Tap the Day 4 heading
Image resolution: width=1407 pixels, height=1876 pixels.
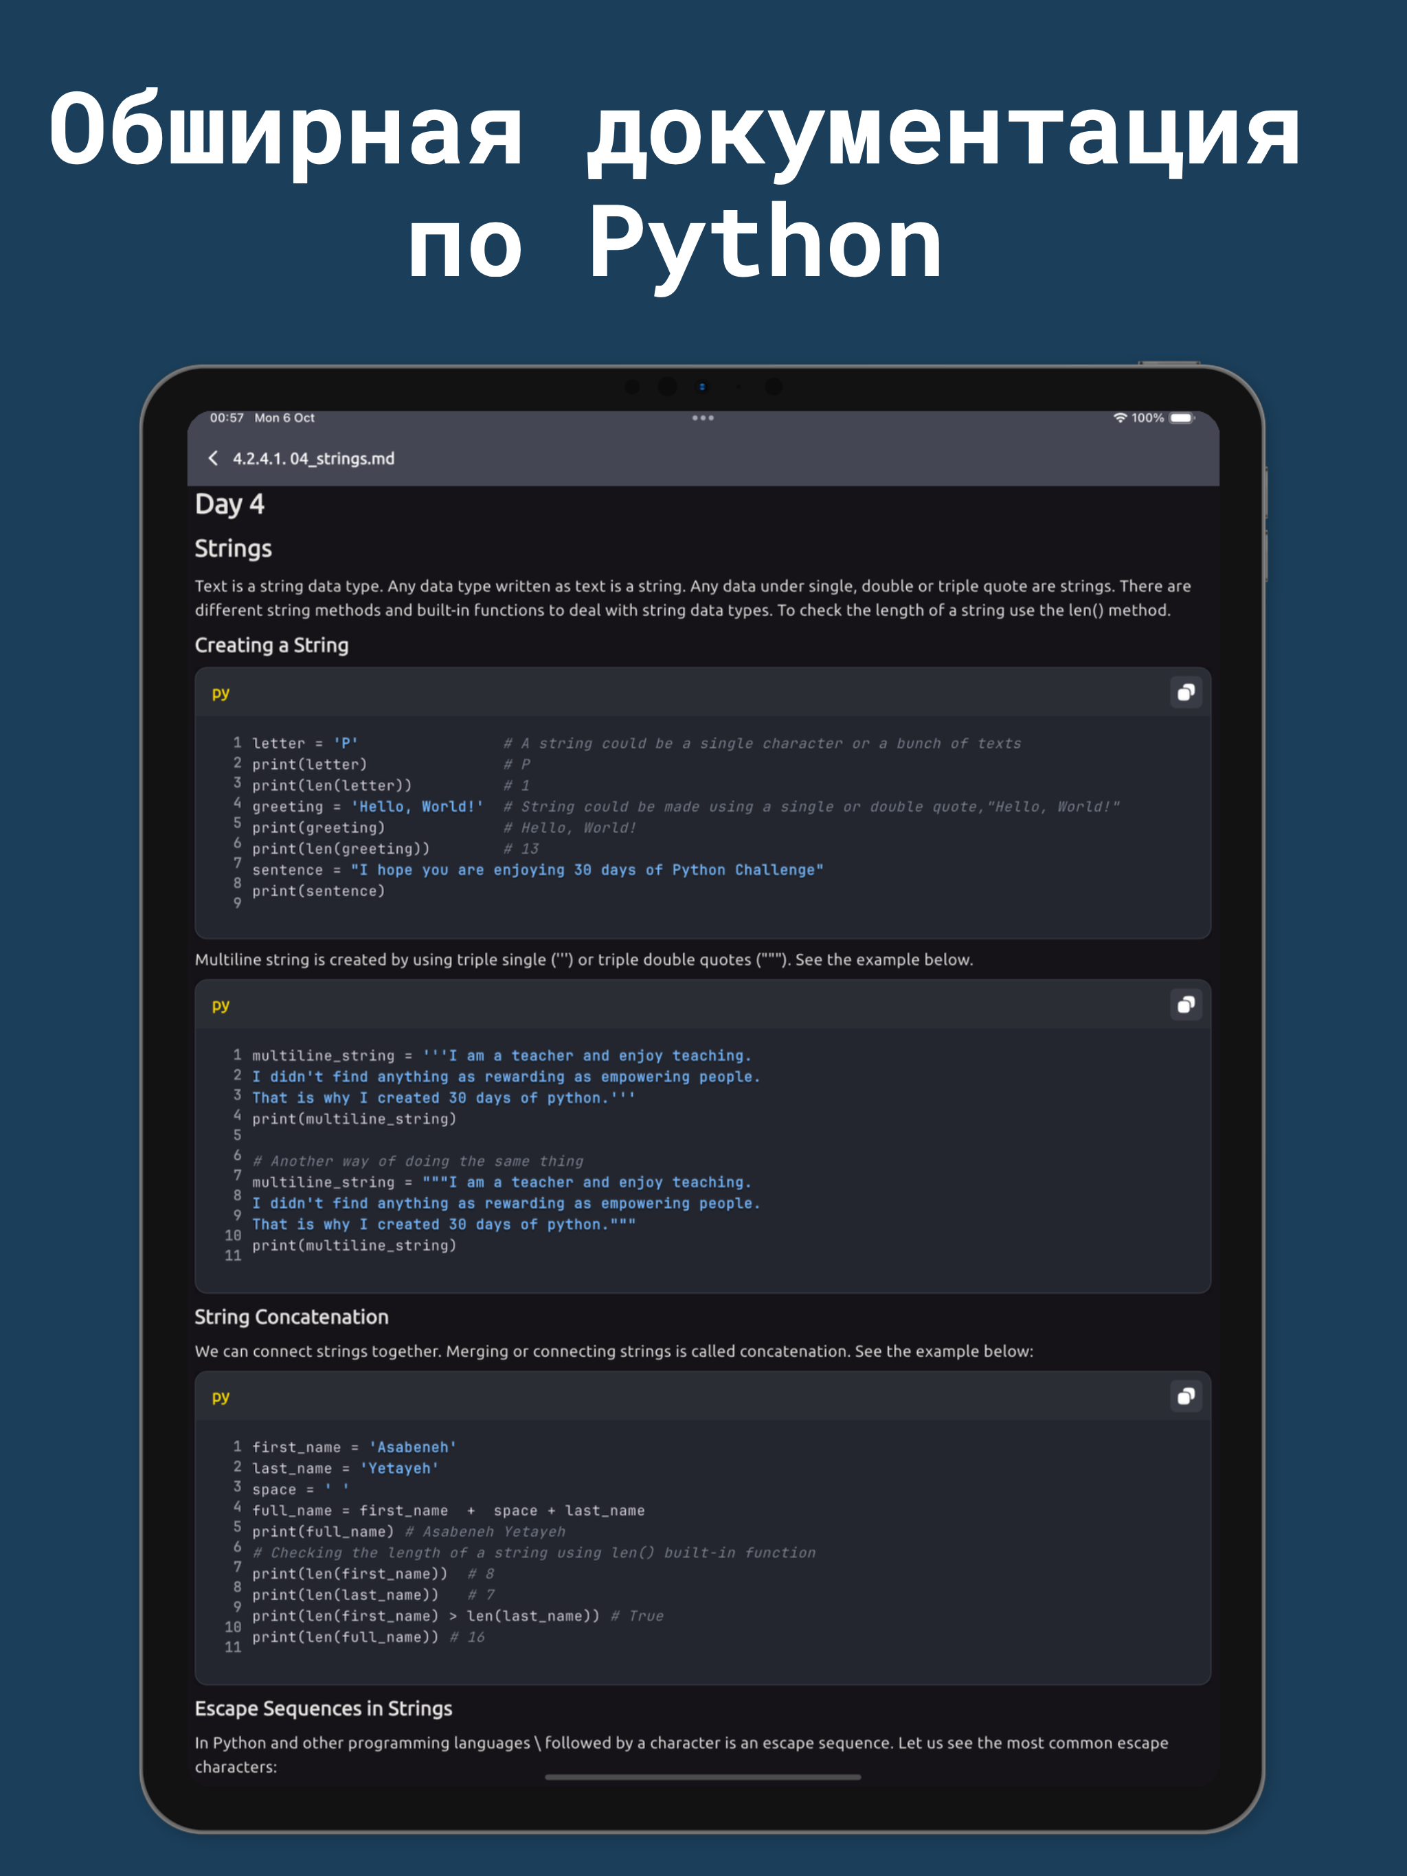point(229,505)
